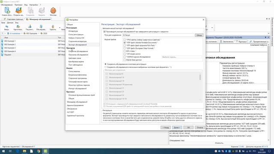Click the Монтаж head icon in toolbar
Viewport: 274px width, 154px height.
coord(53,10)
